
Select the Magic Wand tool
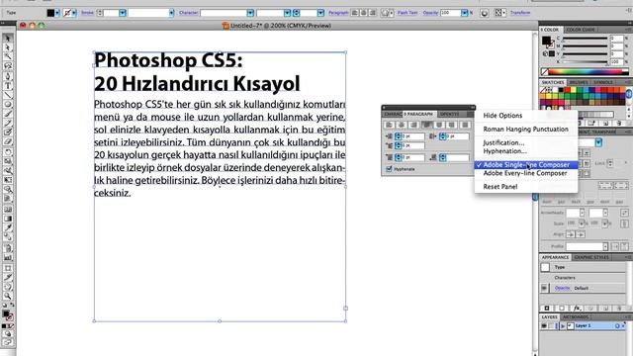8,57
